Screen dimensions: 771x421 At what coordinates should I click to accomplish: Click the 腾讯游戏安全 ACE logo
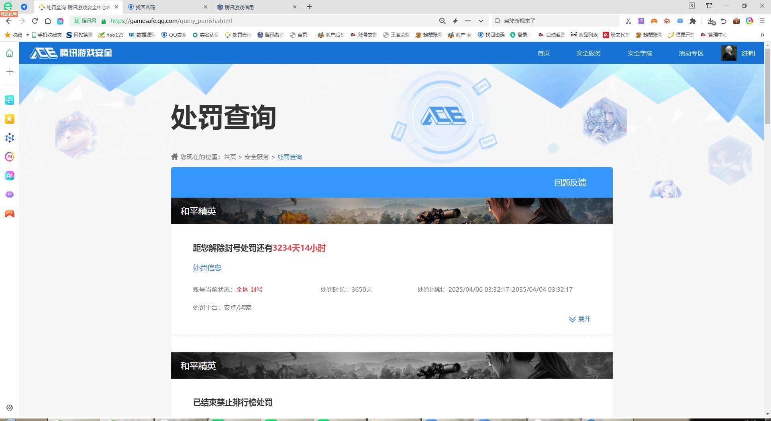pyautogui.click(x=71, y=53)
